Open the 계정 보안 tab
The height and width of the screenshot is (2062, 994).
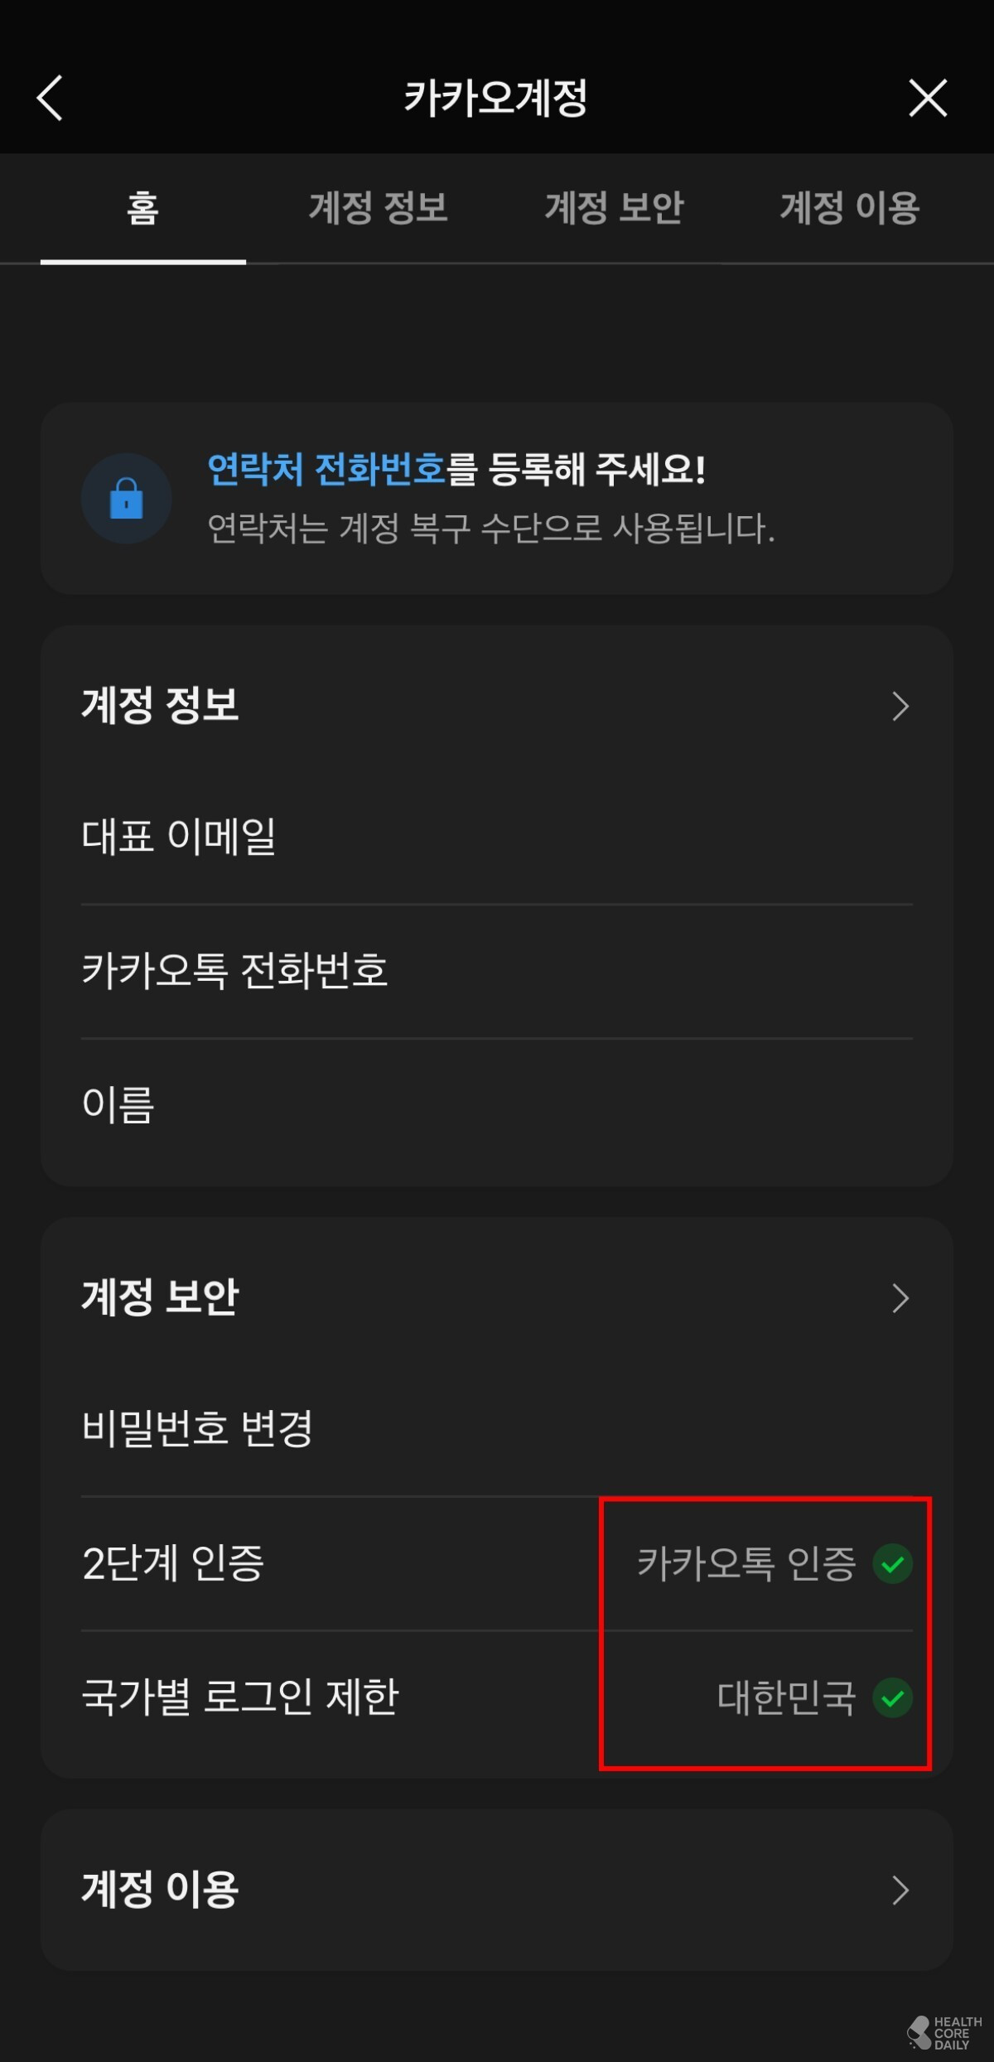click(x=615, y=209)
